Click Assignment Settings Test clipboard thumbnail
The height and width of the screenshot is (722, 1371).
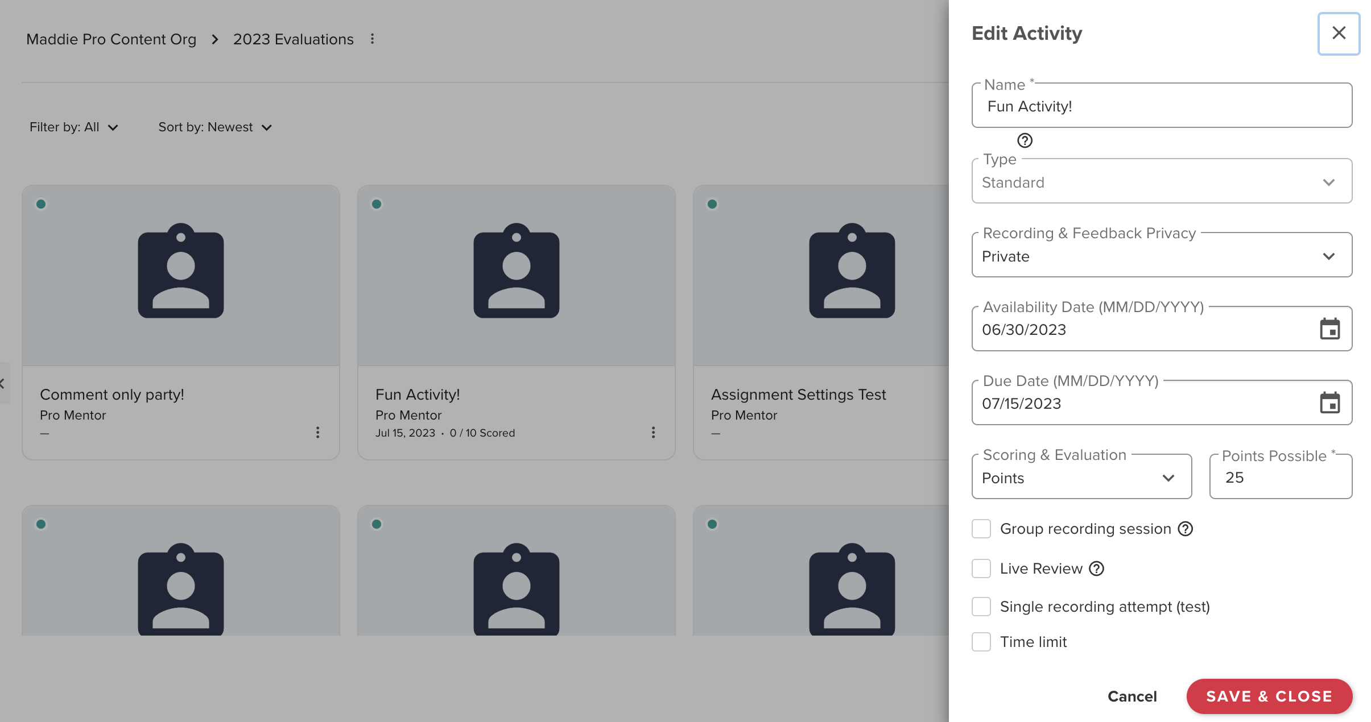pos(852,271)
